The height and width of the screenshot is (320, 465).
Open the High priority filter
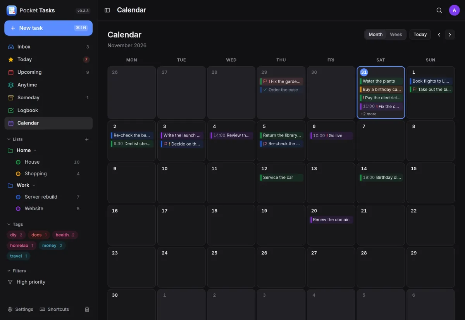pos(48,282)
